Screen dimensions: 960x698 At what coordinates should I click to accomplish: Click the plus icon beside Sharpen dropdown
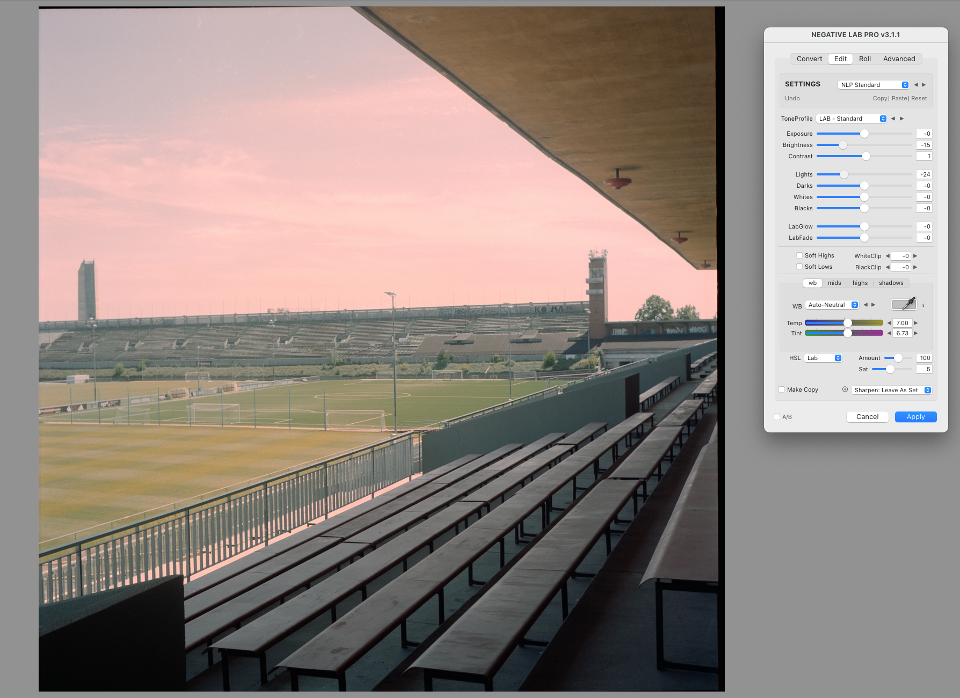pos(845,390)
